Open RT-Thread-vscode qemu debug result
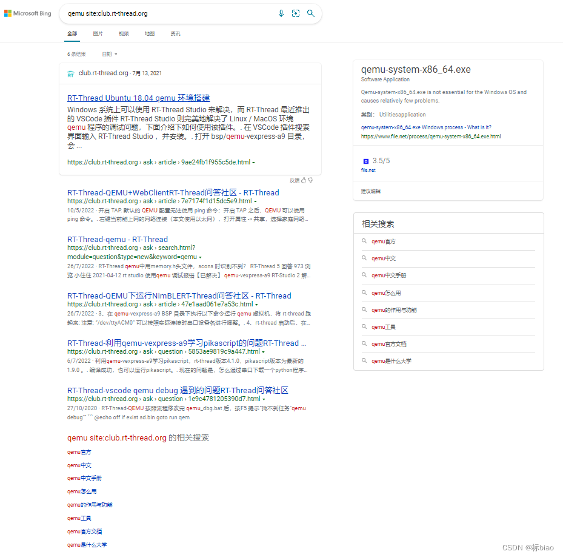 pyautogui.click(x=178, y=391)
